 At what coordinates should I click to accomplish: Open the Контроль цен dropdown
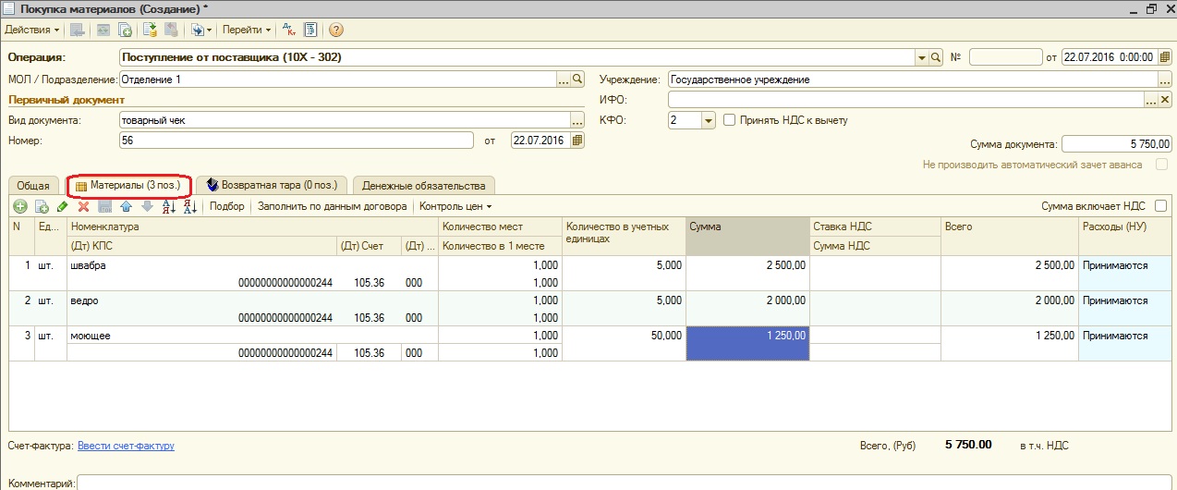[455, 206]
